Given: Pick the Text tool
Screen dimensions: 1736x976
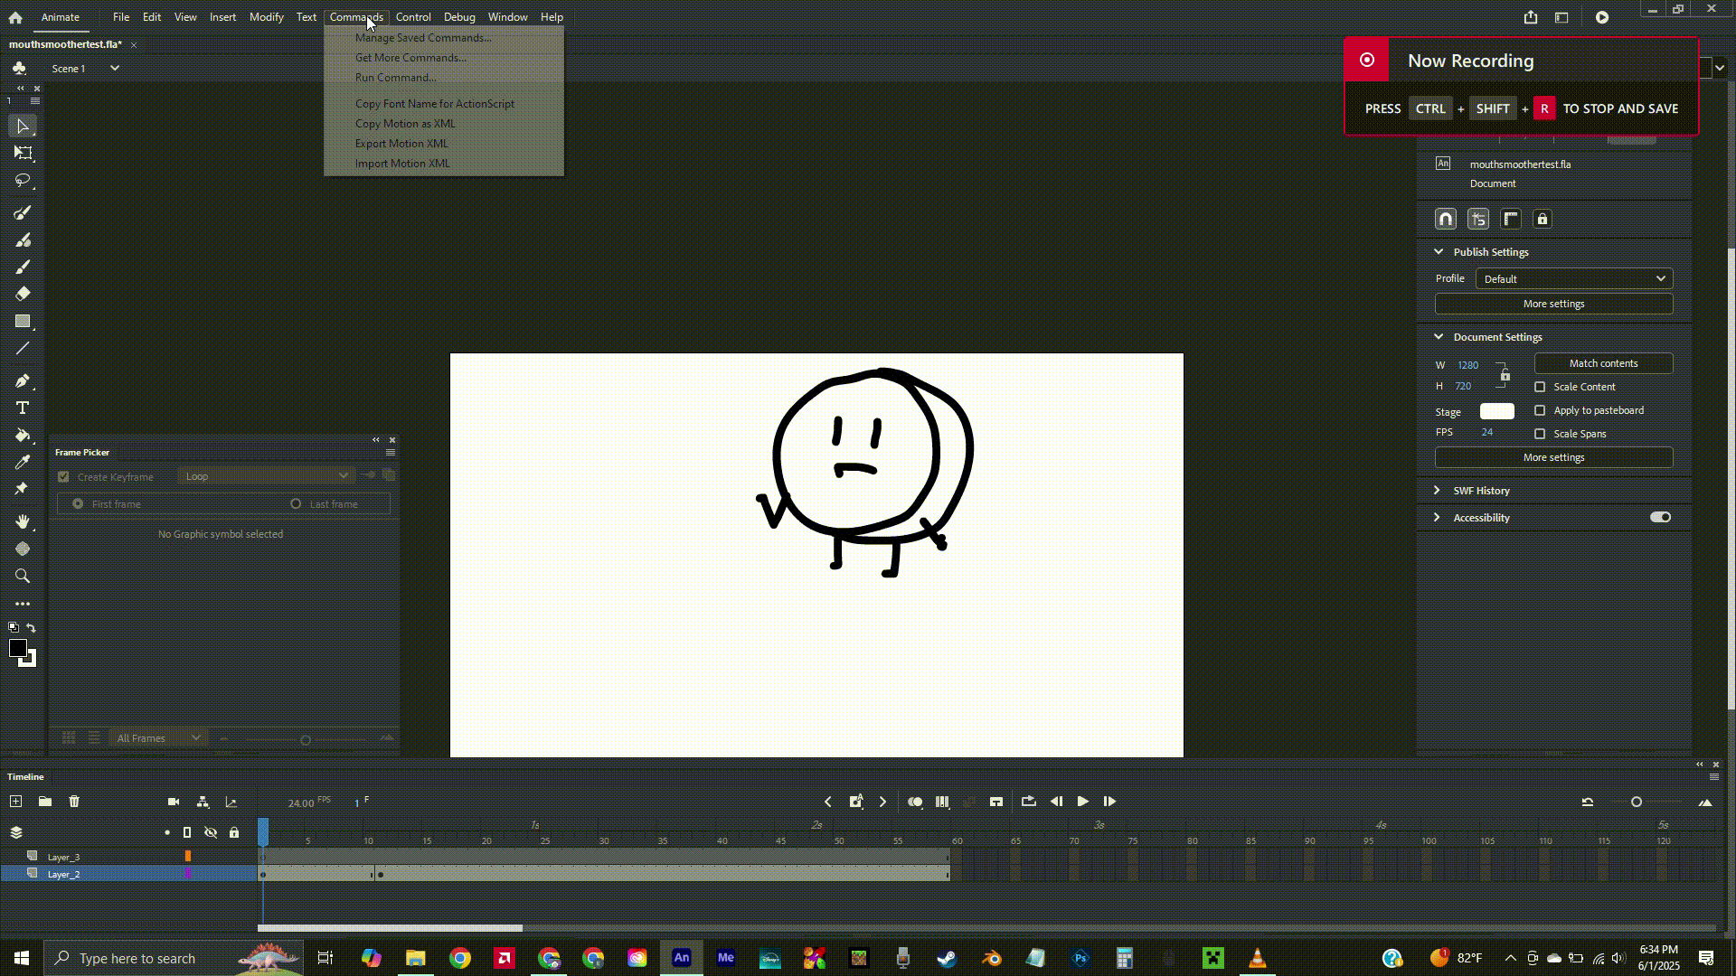Looking at the screenshot, I should (23, 408).
